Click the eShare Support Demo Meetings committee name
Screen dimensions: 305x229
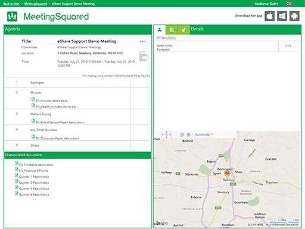tap(79, 47)
